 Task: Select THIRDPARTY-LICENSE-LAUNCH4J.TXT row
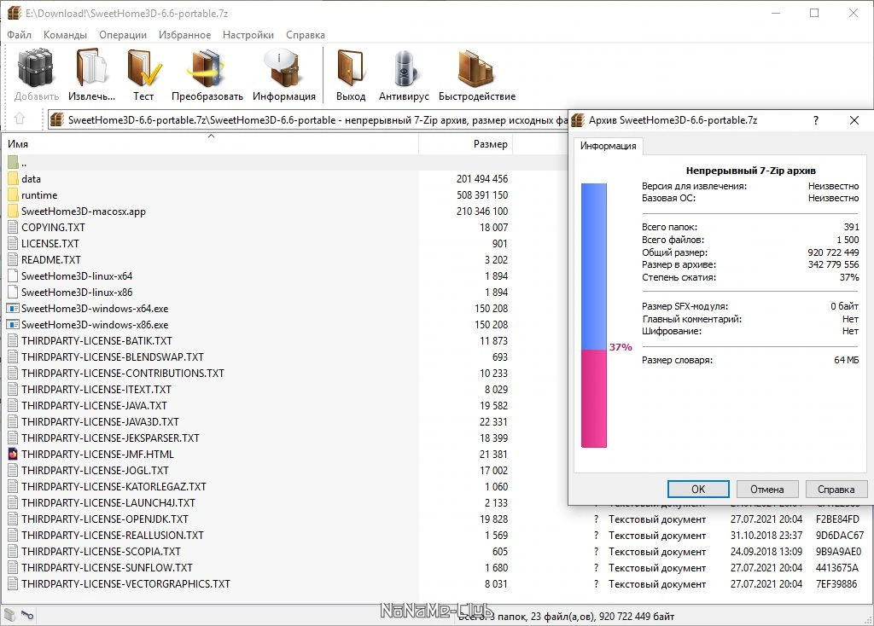pyautogui.click(x=284, y=502)
